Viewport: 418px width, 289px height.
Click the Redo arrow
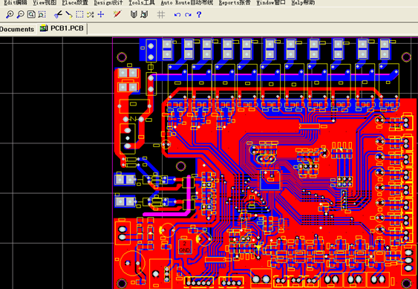[x=188, y=15]
